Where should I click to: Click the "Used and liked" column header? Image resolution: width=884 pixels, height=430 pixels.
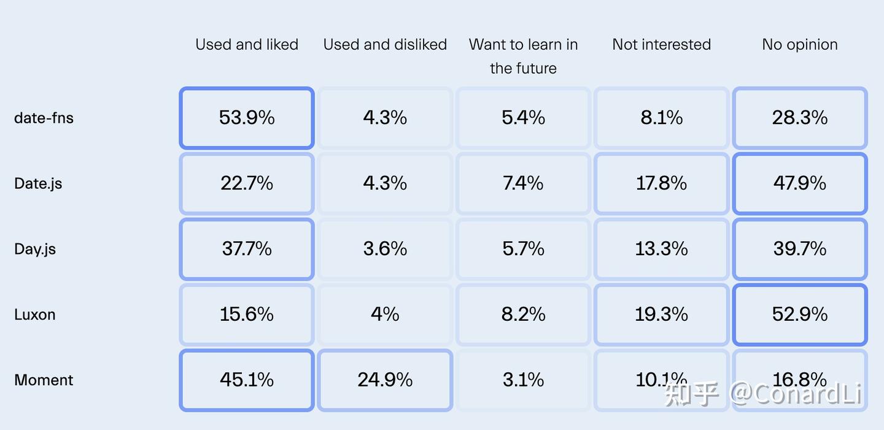(x=247, y=45)
